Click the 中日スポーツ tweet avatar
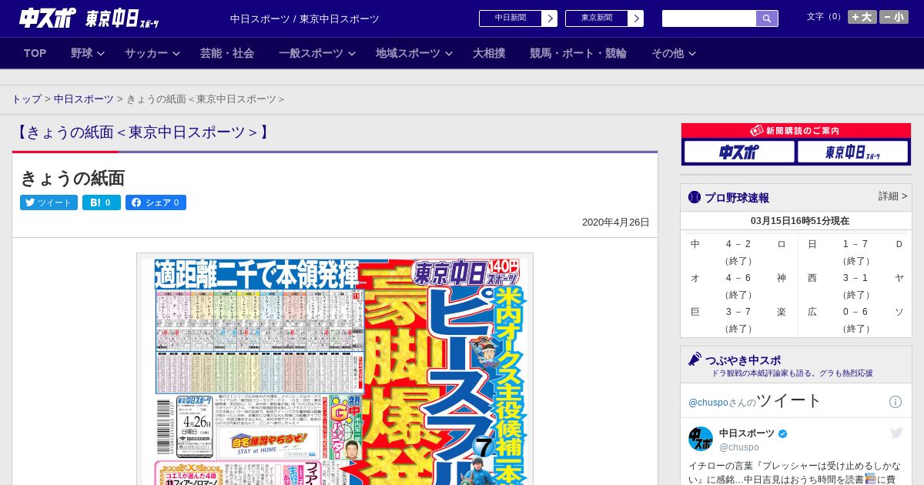Image resolution: width=924 pixels, height=485 pixels. [701, 439]
